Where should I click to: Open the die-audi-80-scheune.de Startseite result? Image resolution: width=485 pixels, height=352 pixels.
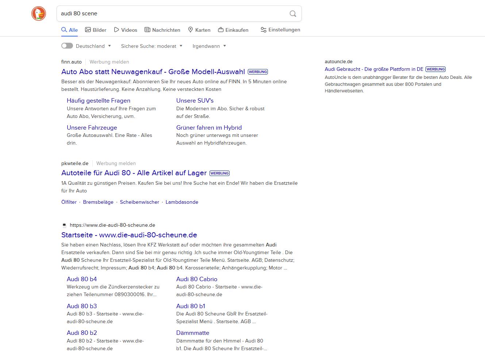pos(129,235)
